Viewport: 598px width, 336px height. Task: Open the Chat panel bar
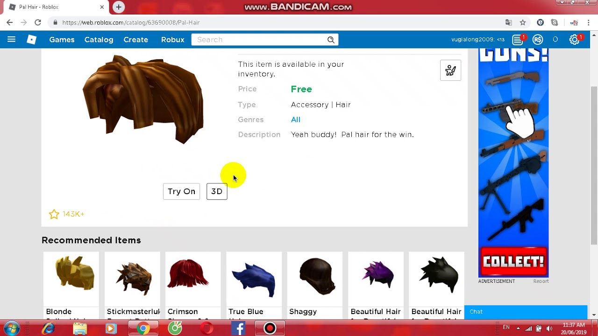526,312
